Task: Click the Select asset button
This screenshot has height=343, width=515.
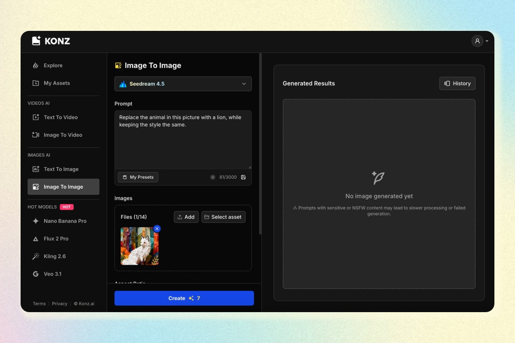Action: pyautogui.click(x=223, y=217)
